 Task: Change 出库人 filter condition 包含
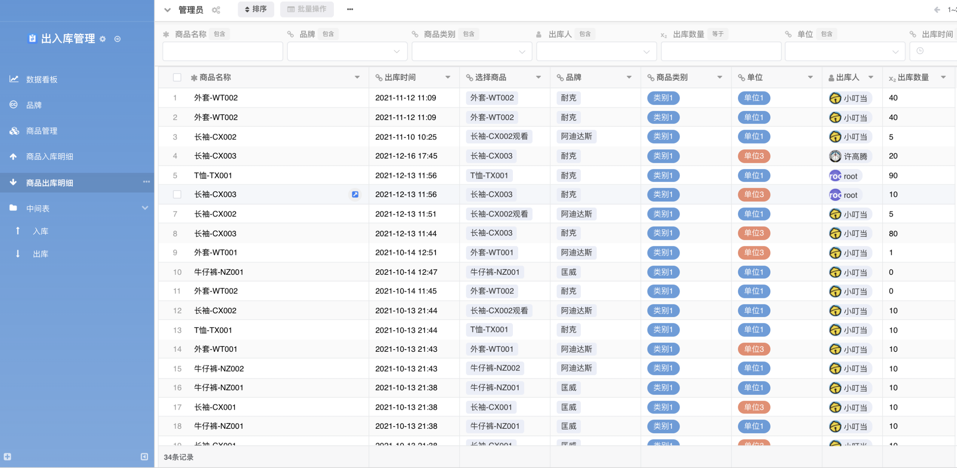coord(585,34)
